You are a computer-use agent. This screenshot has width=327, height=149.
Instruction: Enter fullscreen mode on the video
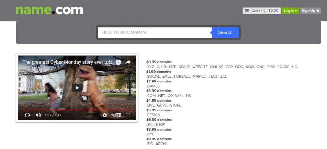128,115
